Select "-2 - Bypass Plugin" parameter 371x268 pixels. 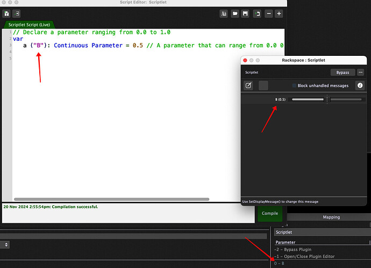(x=293, y=249)
